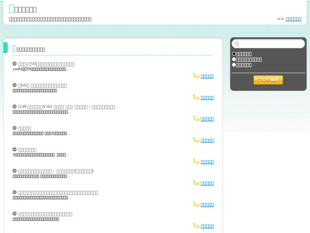The image size is (310, 233).
Task: Click the excerpt text starting with "yoshi"
Action: pos(41,69)
